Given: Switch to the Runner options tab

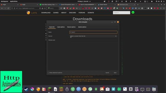Looking at the screenshot, I should tap(72, 27).
